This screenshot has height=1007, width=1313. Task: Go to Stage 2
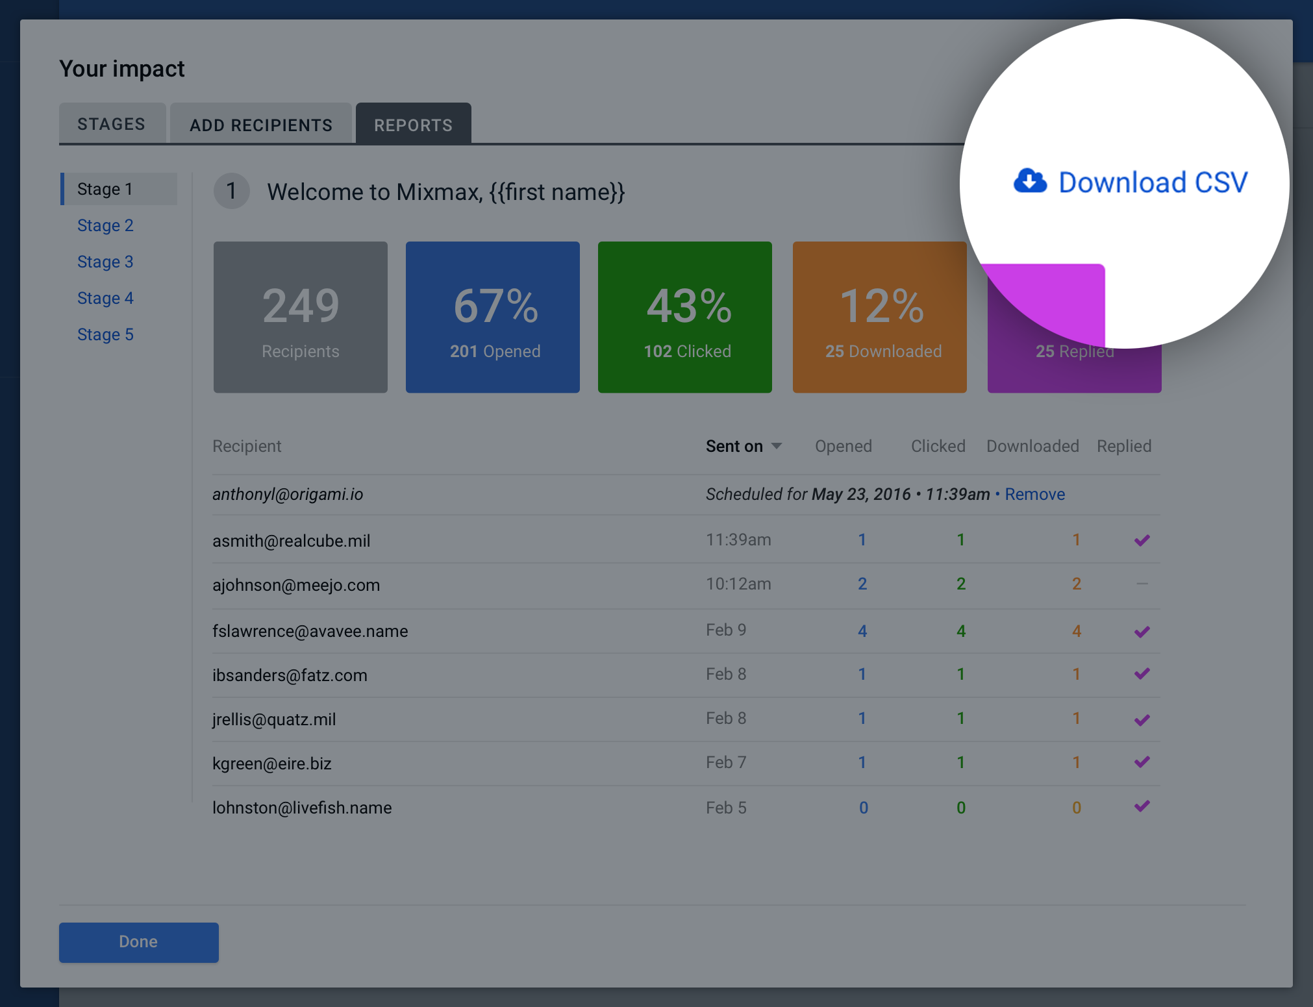coord(105,225)
